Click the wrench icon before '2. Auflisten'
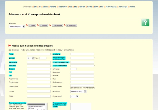158x110 pixels. (38, 25)
